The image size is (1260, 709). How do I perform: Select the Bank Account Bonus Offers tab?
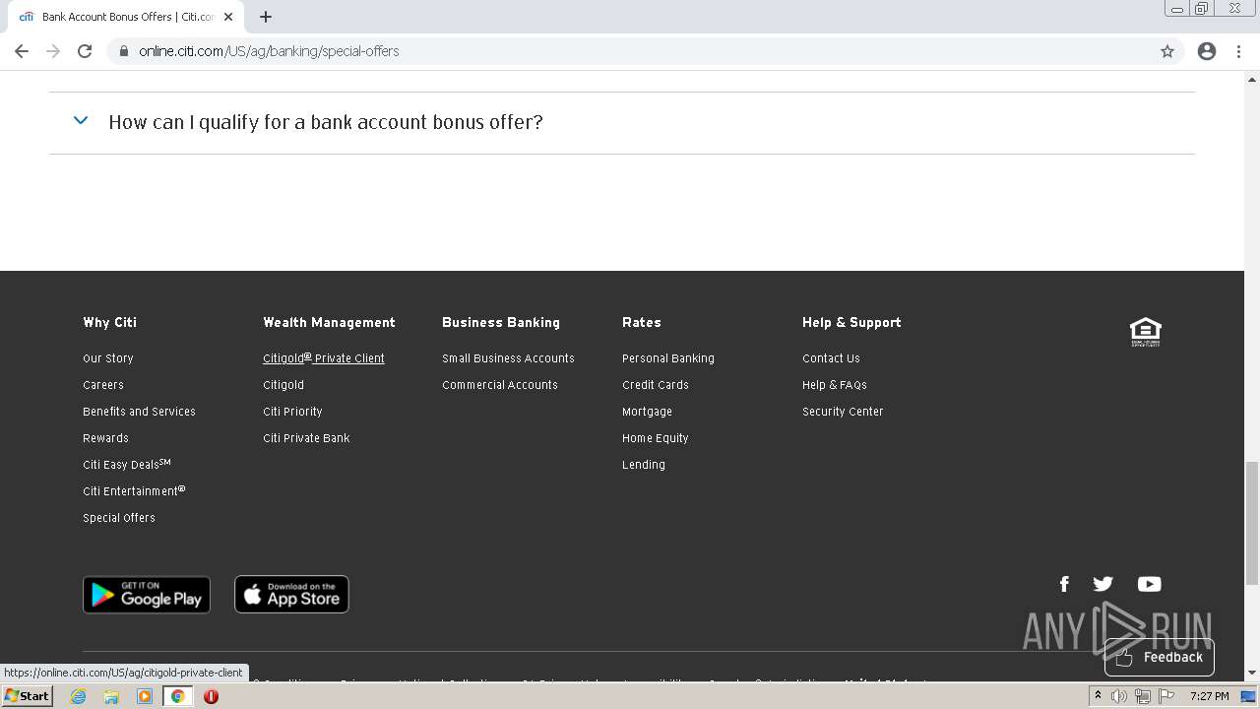pyautogui.click(x=127, y=17)
